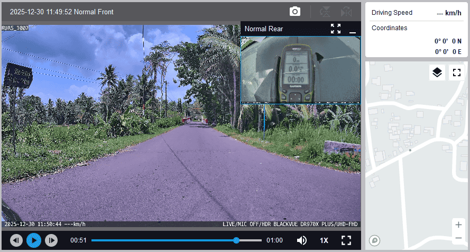Screen dimensions: 470x252
Task: Zoom out on the map
Action: click(x=458, y=238)
